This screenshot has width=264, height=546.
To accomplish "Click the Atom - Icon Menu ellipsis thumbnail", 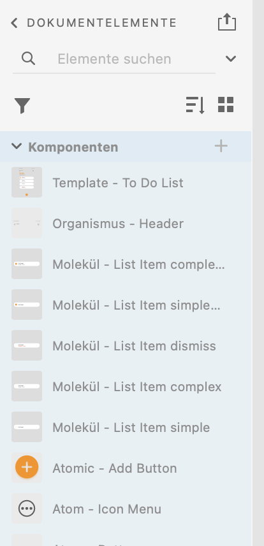I will tap(27, 508).
